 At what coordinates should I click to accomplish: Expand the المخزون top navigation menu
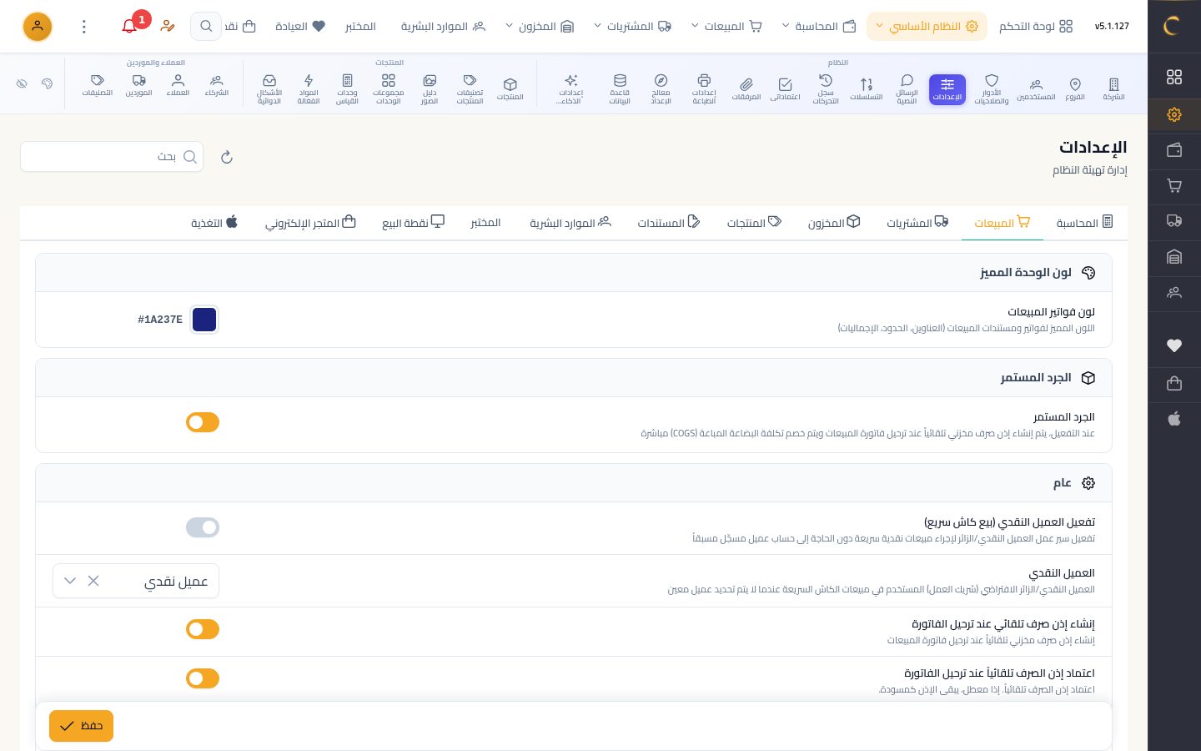click(x=540, y=27)
